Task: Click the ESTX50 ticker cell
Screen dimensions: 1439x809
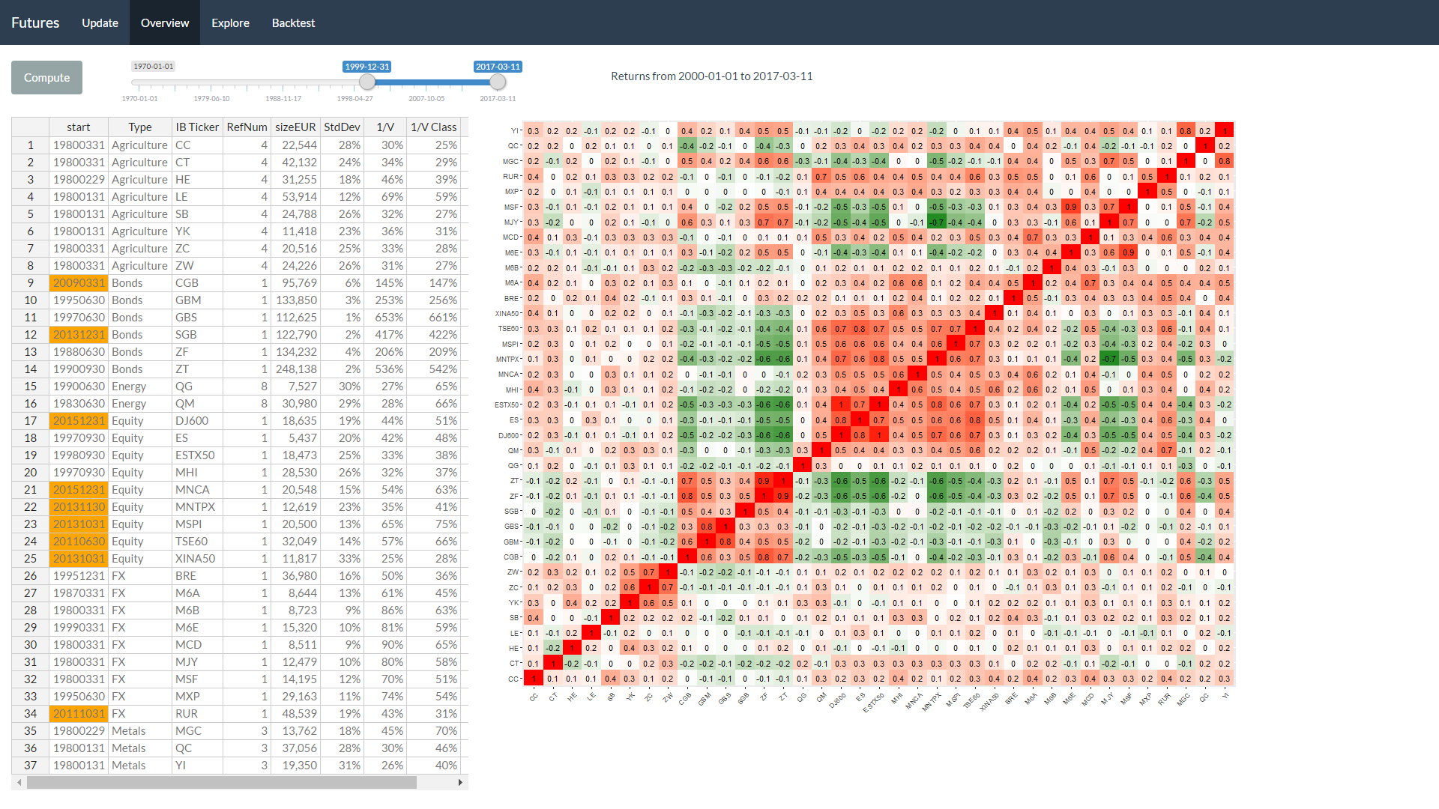Action: [x=195, y=455]
